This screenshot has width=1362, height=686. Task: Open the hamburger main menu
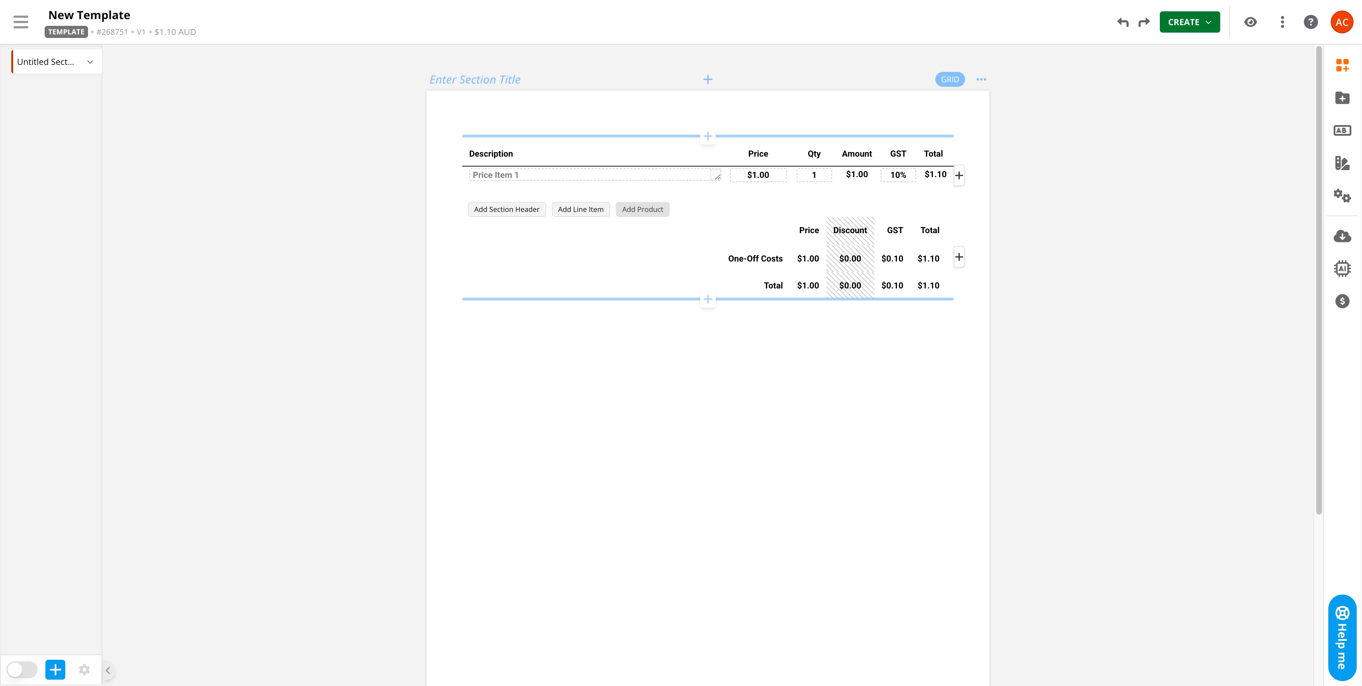tap(21, 22)
